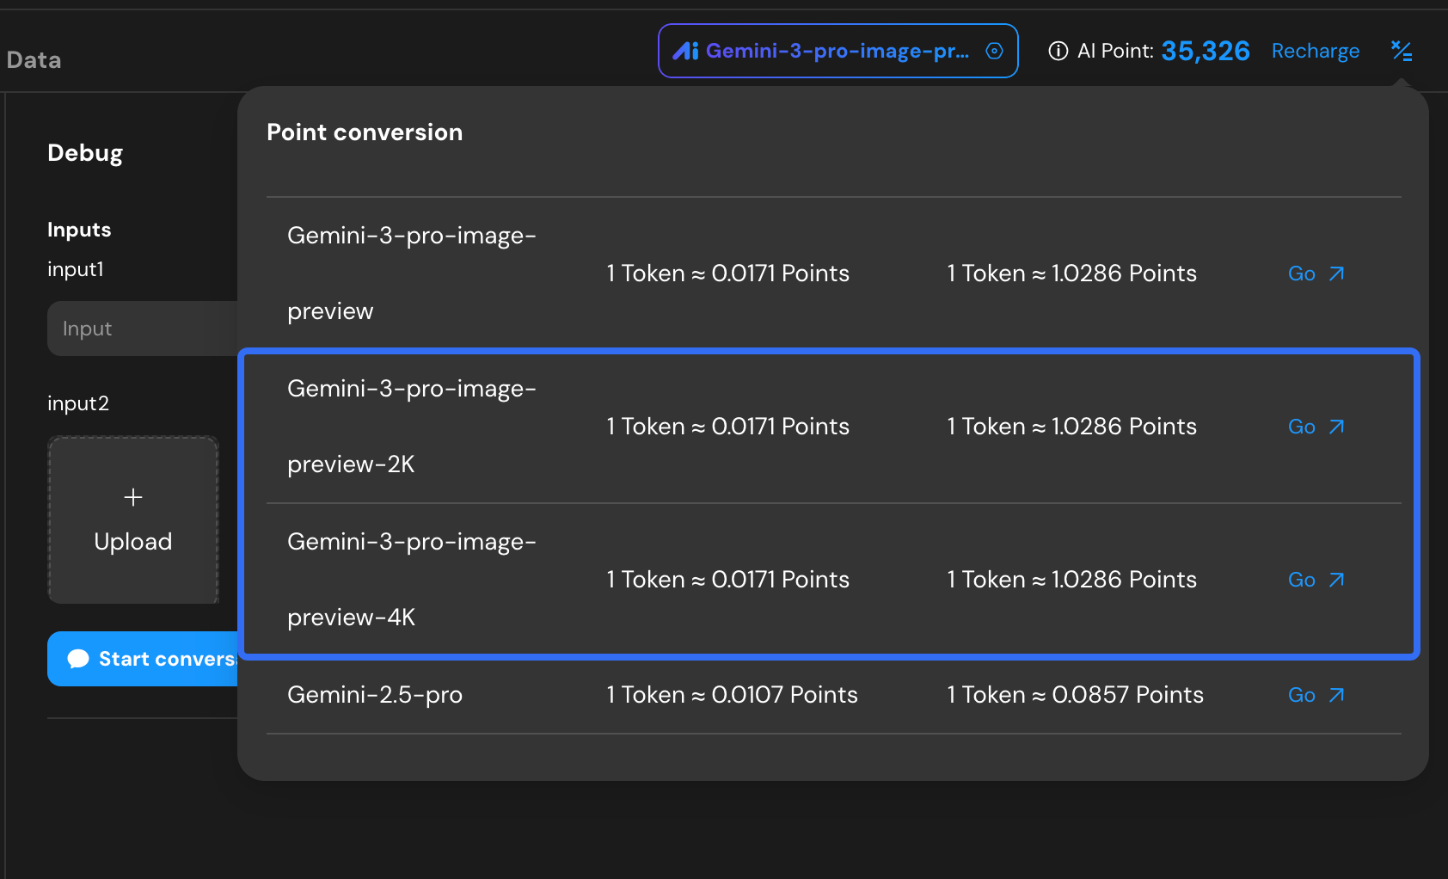Click the info icon beside AI Point
This screenshot has width=1448, height=879.
1058,52
